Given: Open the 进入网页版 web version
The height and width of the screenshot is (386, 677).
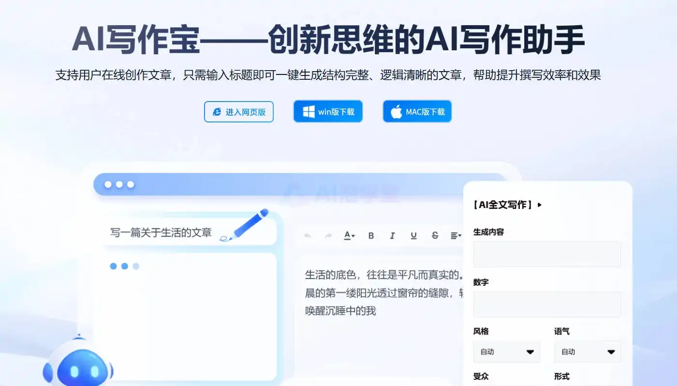Looking at the screenshot, I should [239, 112].
